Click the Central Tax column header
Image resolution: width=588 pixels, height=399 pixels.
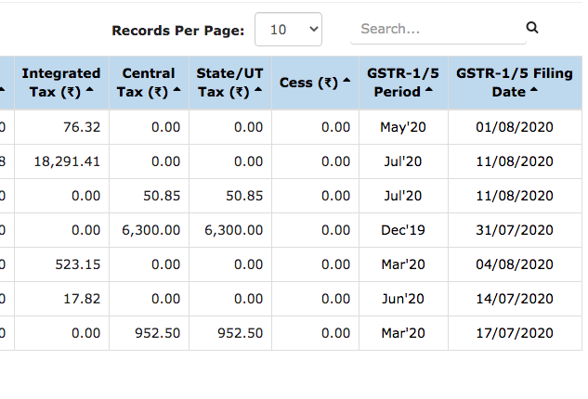(x=149, y=83)
